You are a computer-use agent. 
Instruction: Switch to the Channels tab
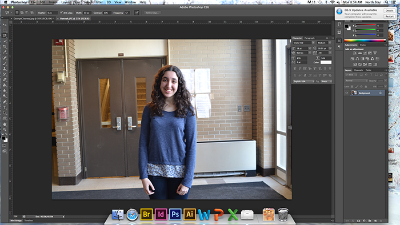358,70
